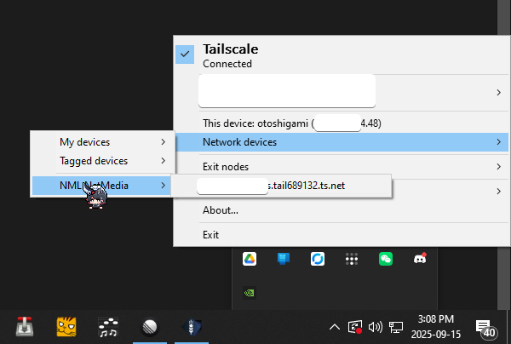
Task: Open the Network devices menu item
Action: pyautogui.click(x=342, y=142)
